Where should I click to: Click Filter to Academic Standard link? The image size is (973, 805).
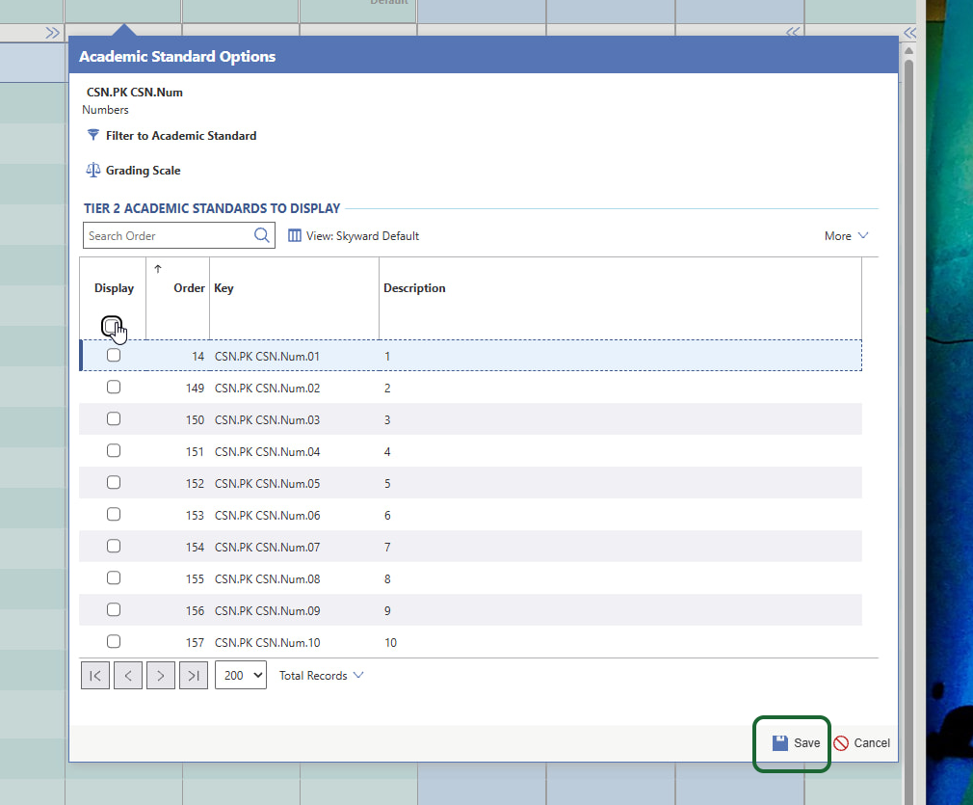tap(181, 135)
